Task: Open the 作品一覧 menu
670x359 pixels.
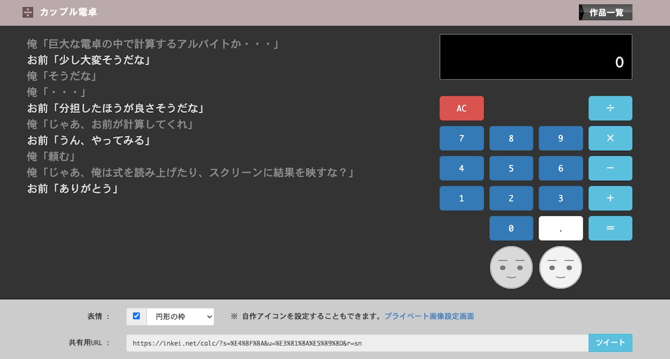Action: (606, 12)
